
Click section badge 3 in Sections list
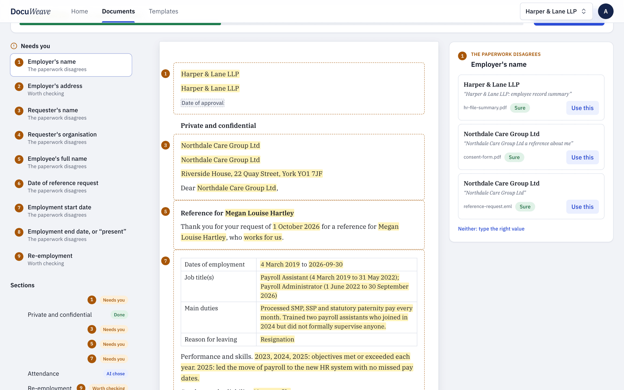[x=92, y=329]
